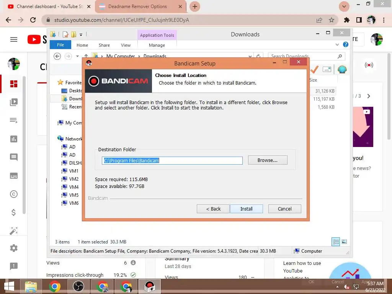The height and width of the screenshot is (294, 392).
Task: Open the address bar history dropdown
Action: 250,56
